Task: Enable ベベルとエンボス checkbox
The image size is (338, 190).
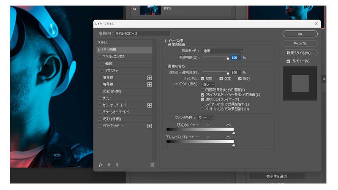Action: 100,57
